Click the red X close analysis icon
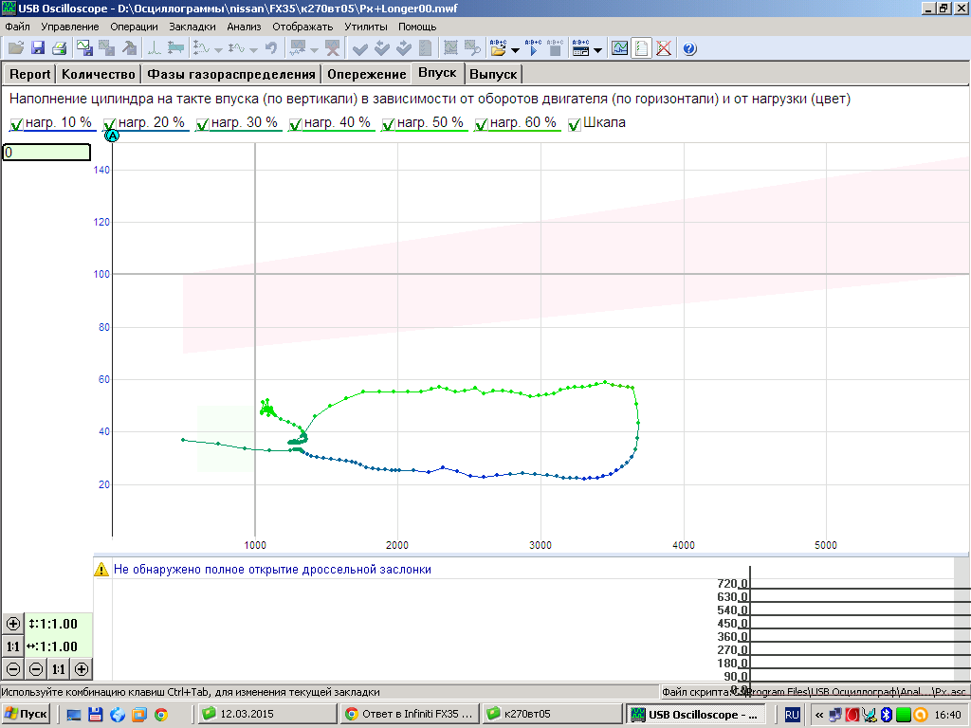971x728 pixels. pyautogui.click(x=663, y=48)
